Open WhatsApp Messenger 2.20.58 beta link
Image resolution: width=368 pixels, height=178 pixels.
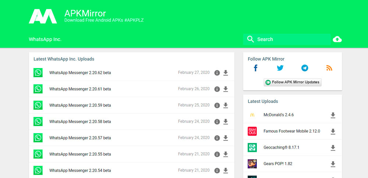point(80,121)
